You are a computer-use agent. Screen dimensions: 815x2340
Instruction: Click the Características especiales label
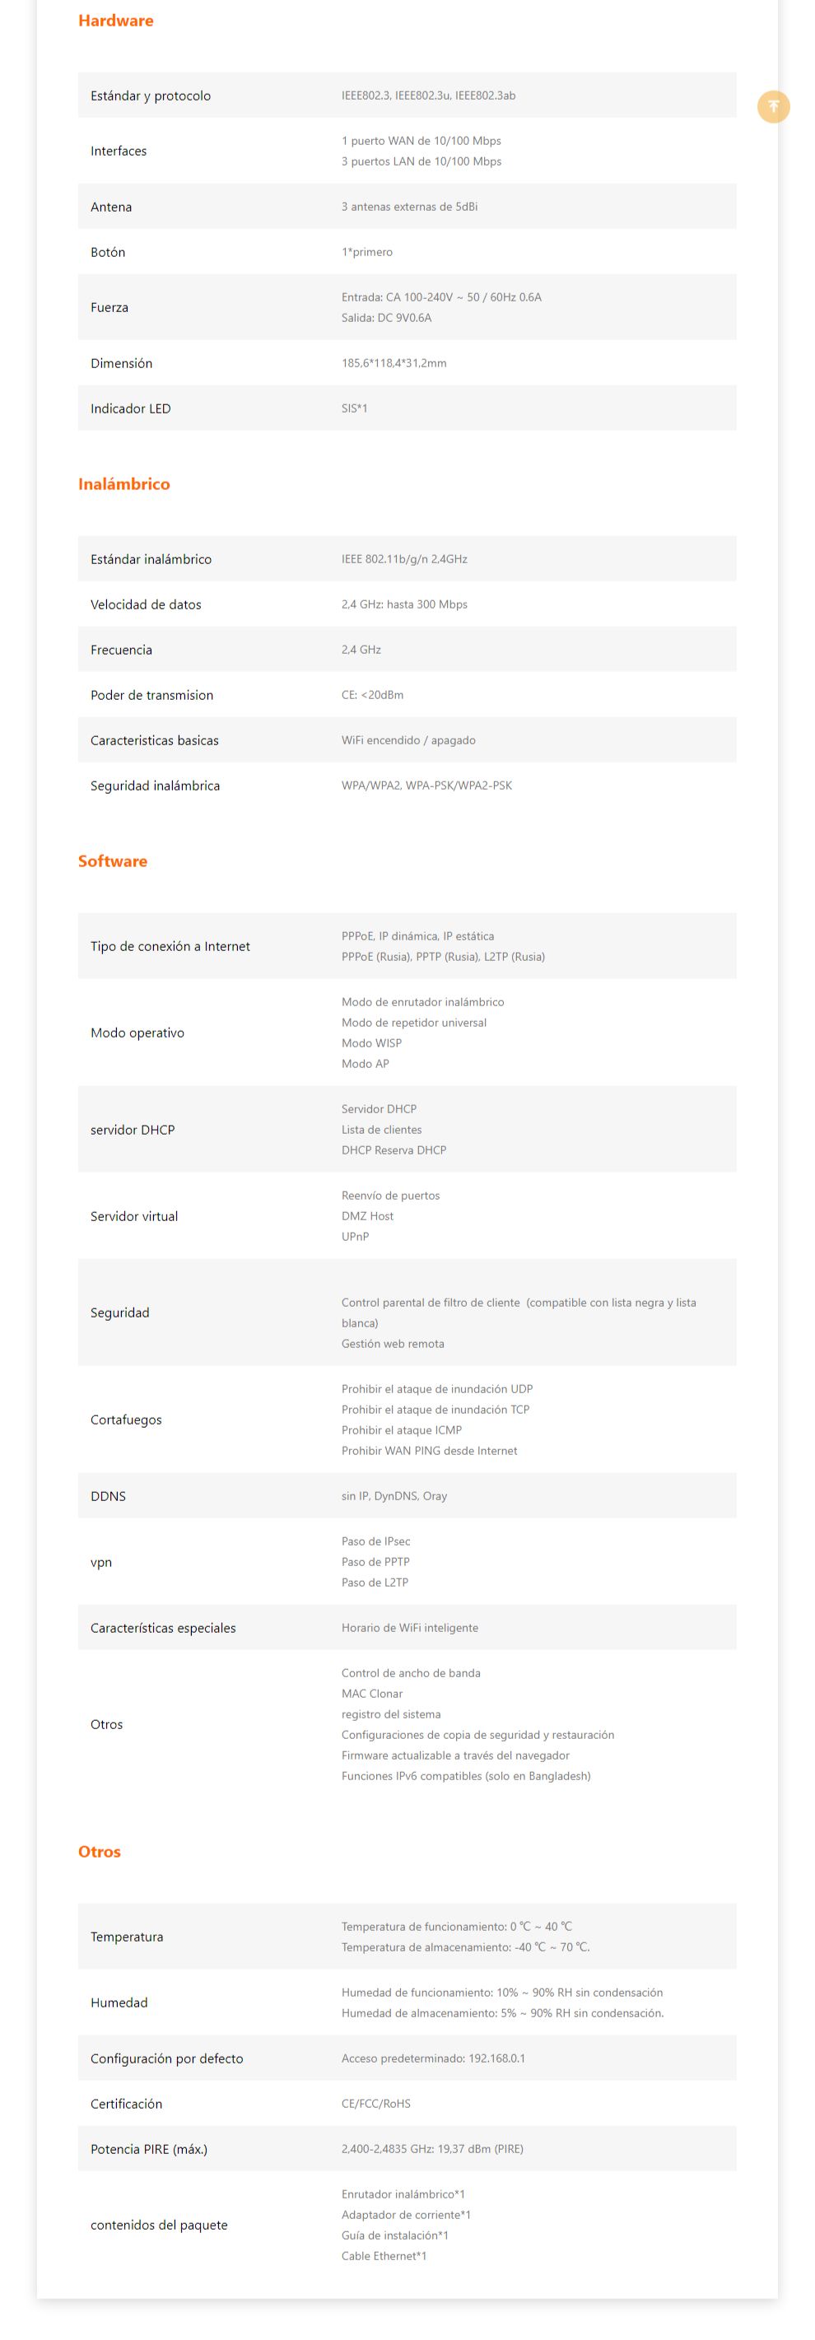[163, 1628]
